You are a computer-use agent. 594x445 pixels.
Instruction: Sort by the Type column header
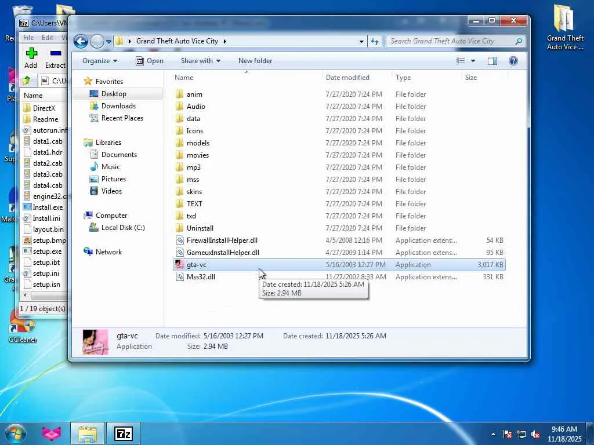403,78
